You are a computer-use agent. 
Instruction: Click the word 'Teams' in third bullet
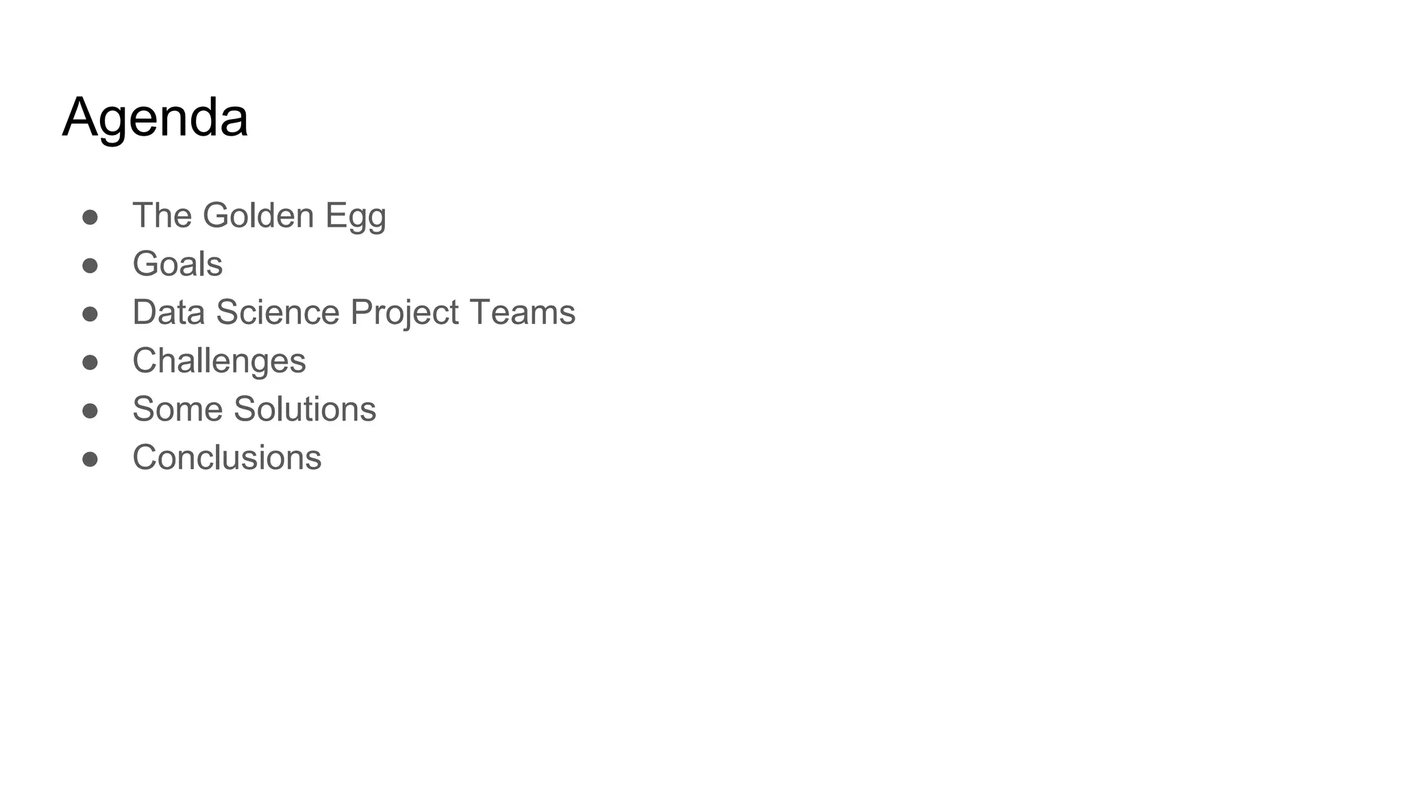(x=523, y=312)
